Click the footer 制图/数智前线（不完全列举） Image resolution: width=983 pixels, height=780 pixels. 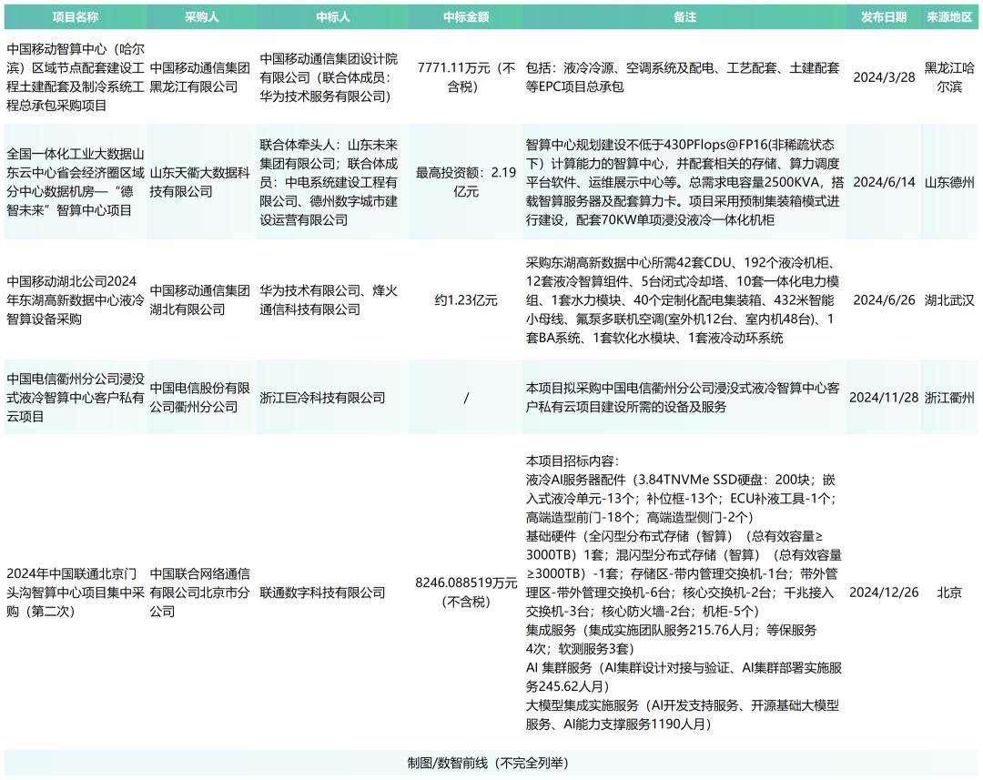coord(489,763)
